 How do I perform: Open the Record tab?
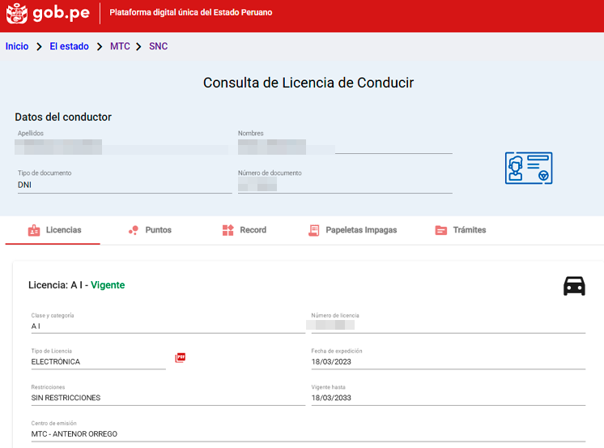point(245,230)
